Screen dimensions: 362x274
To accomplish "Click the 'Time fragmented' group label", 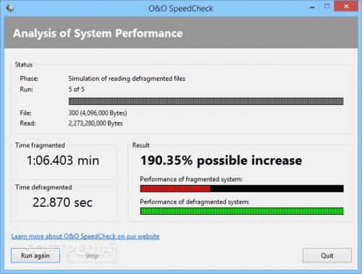I will [40, 145].
